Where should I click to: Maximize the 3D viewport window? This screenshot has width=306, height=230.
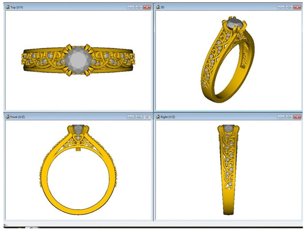pos(289,7)
